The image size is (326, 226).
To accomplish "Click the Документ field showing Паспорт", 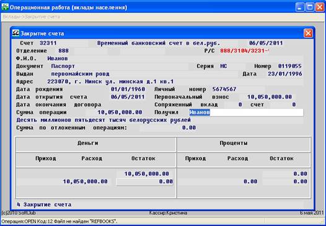I will [x=63, y=66].
